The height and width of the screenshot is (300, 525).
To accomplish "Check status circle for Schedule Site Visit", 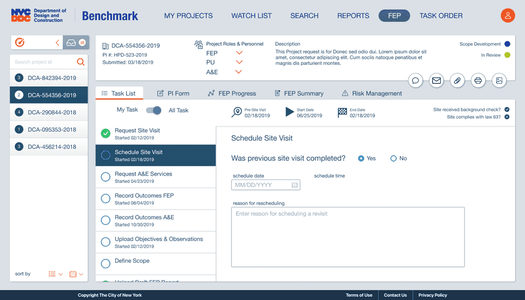I will point(106,155).
